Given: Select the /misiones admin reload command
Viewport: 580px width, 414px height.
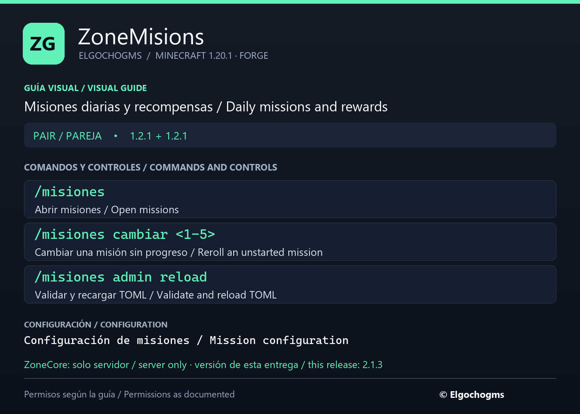Looking at the screenshot, I should pyautogui.click(x=121, y=277).
